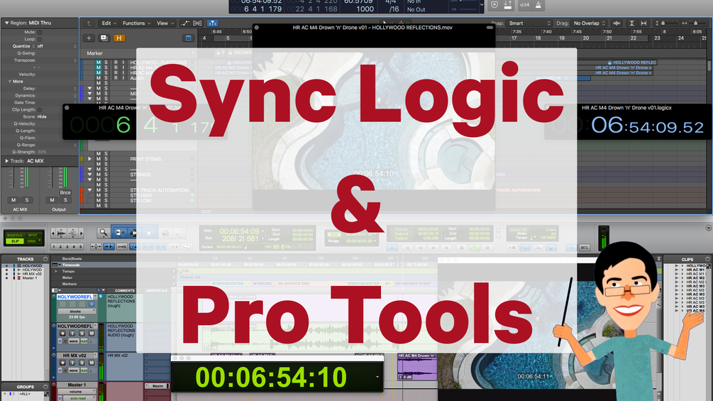Click the Logic metronome icon
Screen dimensions: 713x401
(538, 4)
